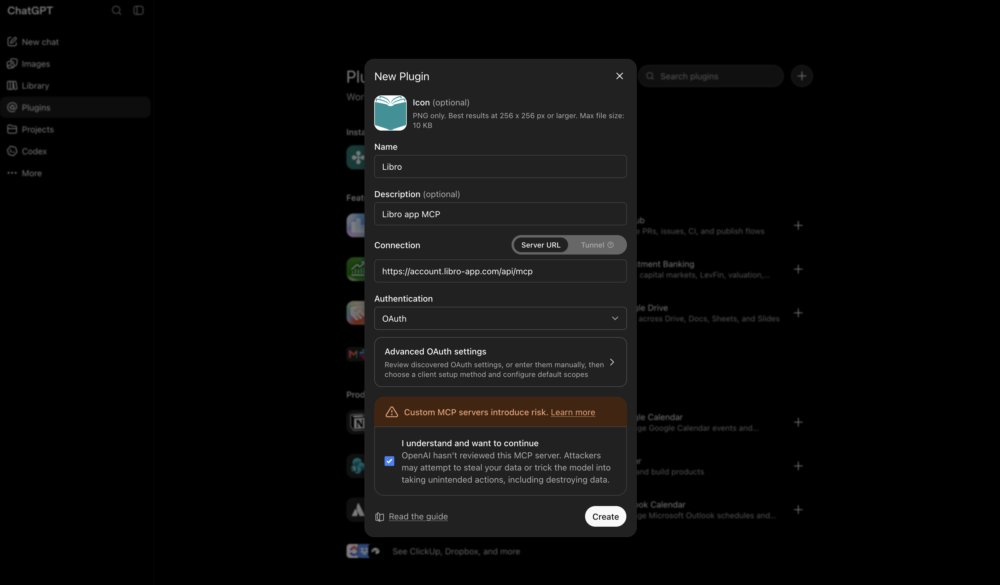Open the Authentication OAuth dropdown
The height and width of the screenshot is (585, 1000).
[x=500, y=318]
